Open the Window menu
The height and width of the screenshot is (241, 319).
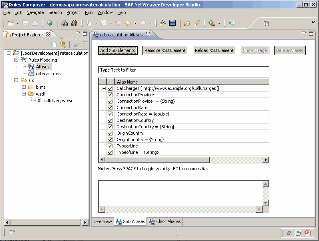(x=105, y=13)
